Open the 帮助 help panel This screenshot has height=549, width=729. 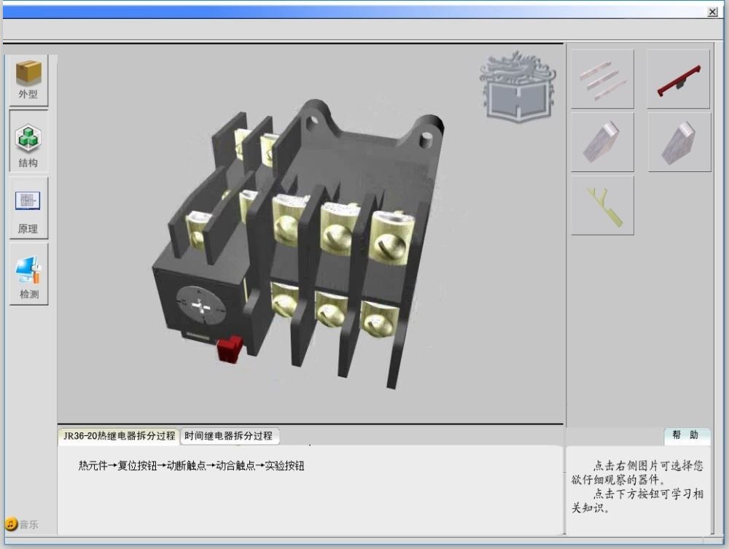[x=686, y=435]
